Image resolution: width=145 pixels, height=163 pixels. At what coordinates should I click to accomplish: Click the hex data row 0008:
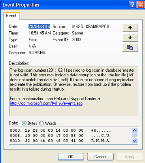[x=60, y=136]
